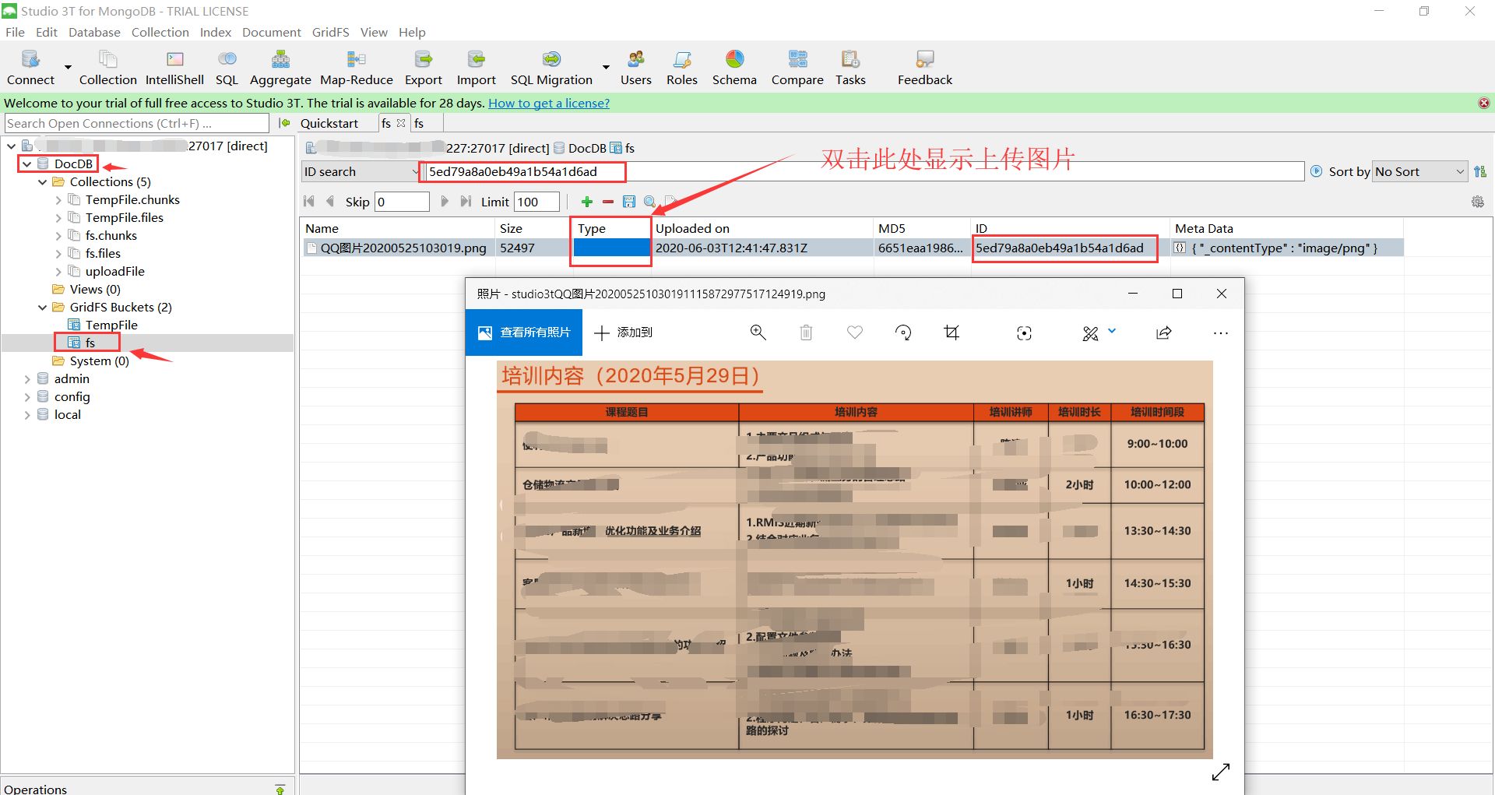
Task: Open the Collection menu
Action: (160, 32)
